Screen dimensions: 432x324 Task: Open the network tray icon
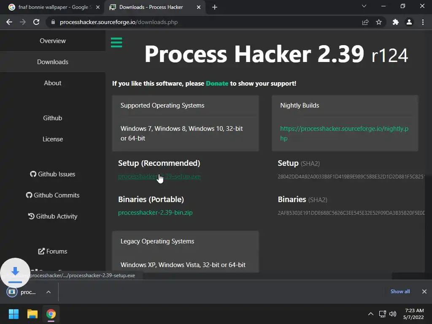pos(382,314)
